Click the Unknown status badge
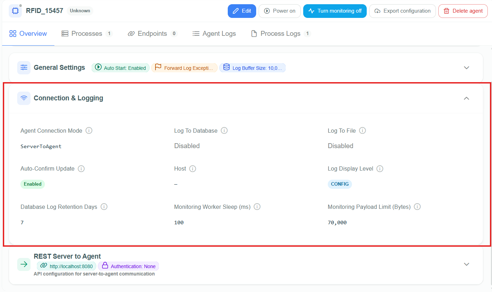 80,11
